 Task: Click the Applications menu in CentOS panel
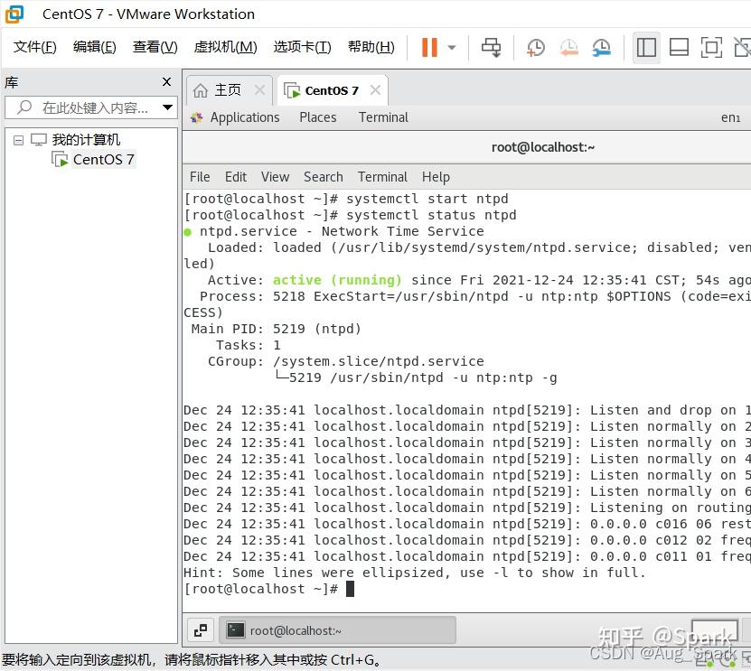pyautogui.click(x=244, y=117)
